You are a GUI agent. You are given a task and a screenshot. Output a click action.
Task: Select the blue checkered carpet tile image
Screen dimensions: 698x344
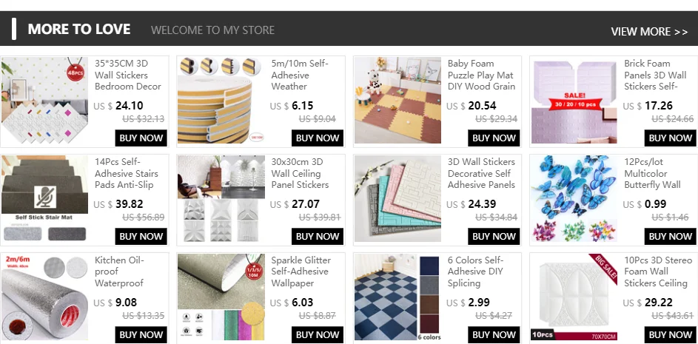click(397, 297)
